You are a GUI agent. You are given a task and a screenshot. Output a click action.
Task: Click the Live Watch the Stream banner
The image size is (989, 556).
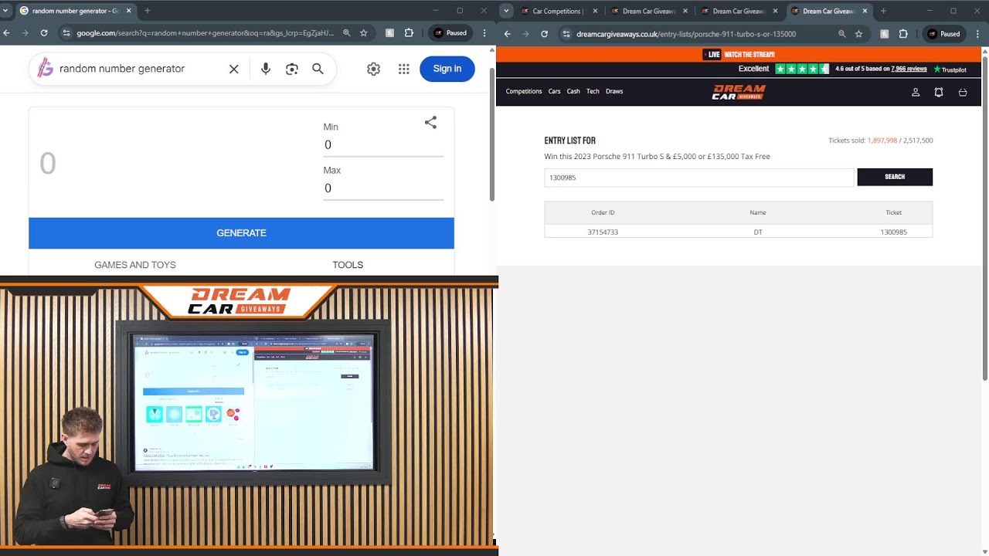click(739, 54)
